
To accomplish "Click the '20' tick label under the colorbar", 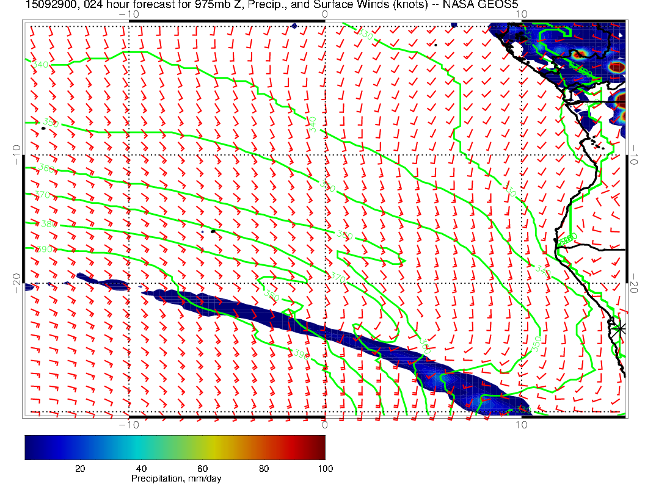I will pyautogui.click(x=79, y=468).
